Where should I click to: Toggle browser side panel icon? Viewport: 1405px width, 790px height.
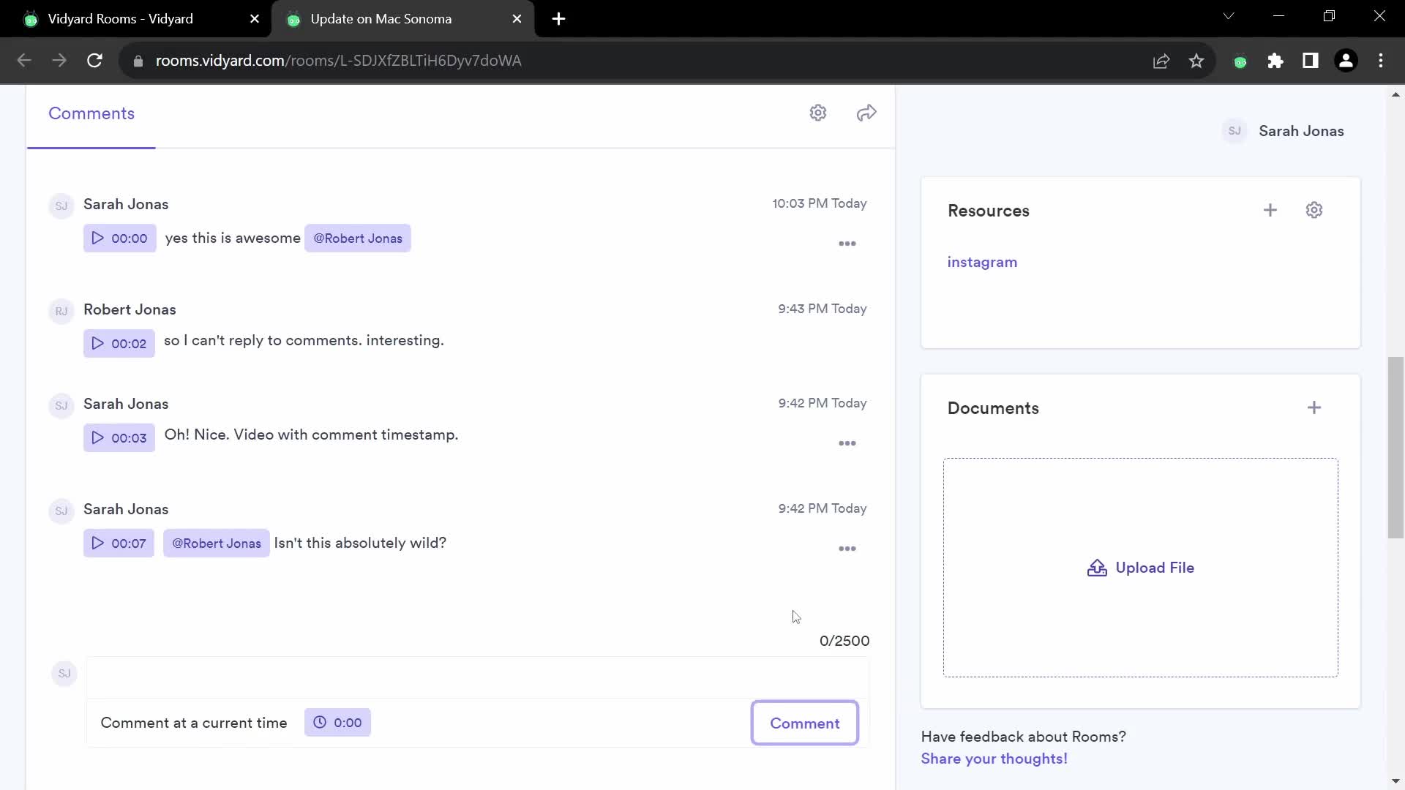click(x=1311, y=61)
